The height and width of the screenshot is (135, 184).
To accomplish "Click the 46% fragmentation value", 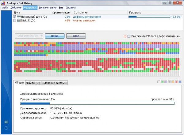I will tap(67, 21).
